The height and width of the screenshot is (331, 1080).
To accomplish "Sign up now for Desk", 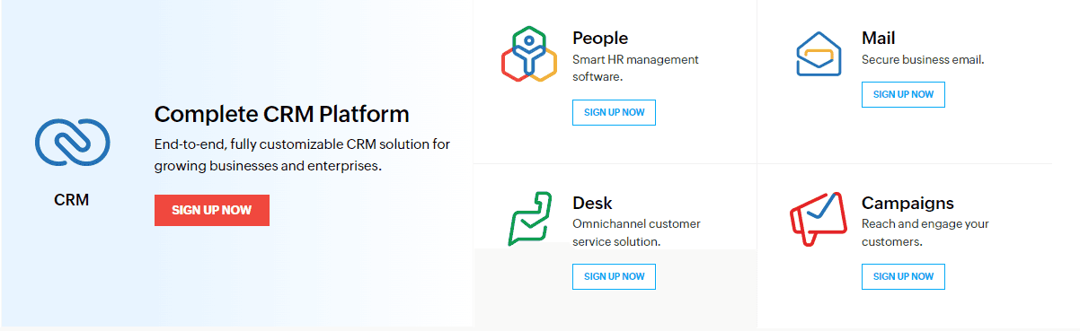I will (x=614, y=276).
